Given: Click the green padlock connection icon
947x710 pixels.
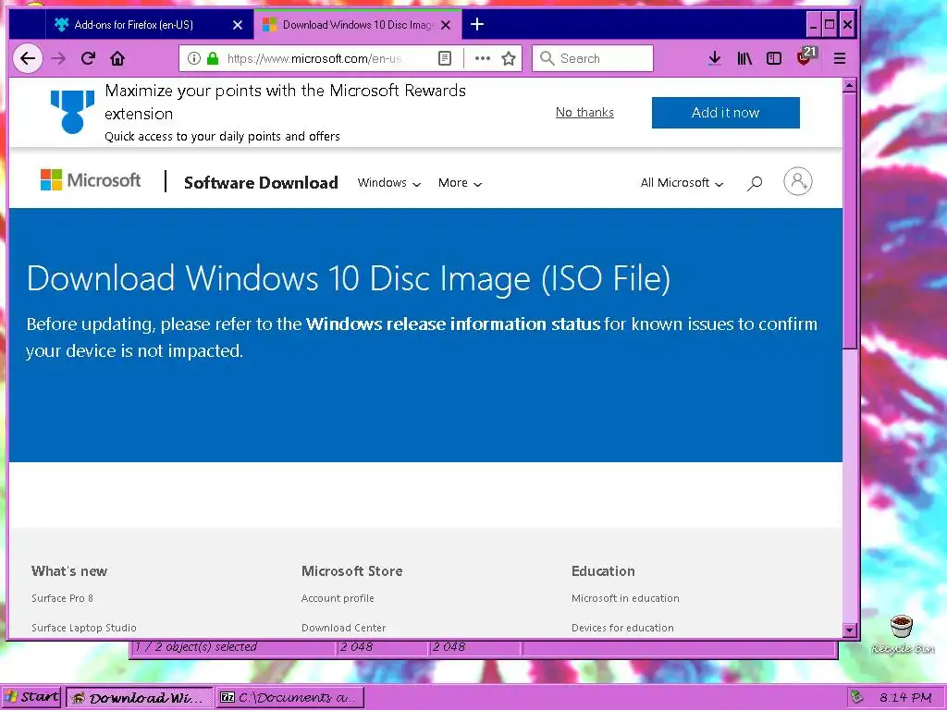Looking at the screenshot, I should pyautogui.click(x=213, y=58).
